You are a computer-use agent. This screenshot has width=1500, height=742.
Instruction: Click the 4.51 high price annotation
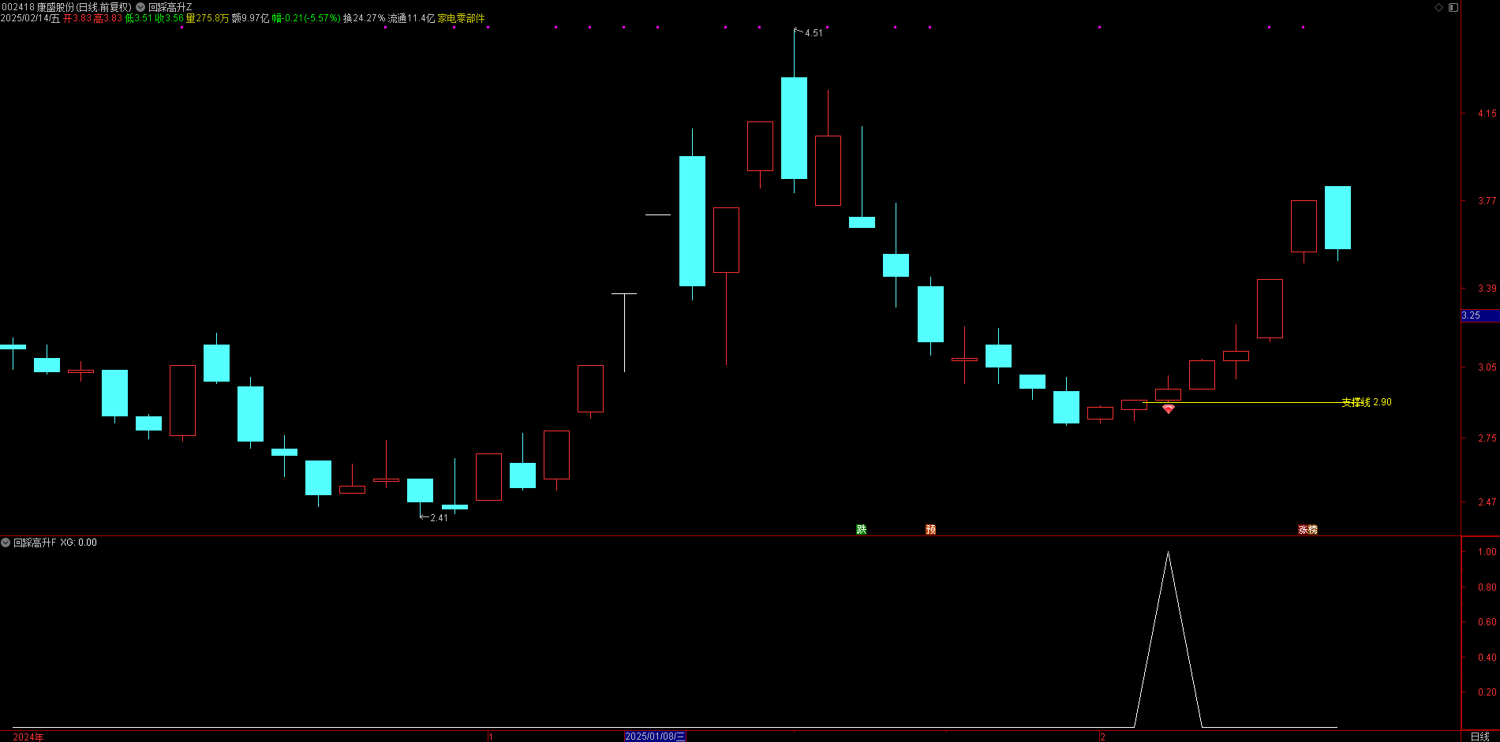pos(814,33)
